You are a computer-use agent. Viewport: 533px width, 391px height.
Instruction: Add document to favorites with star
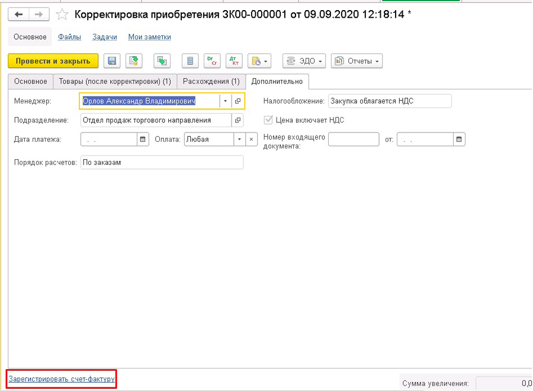(x=62, y=14)
